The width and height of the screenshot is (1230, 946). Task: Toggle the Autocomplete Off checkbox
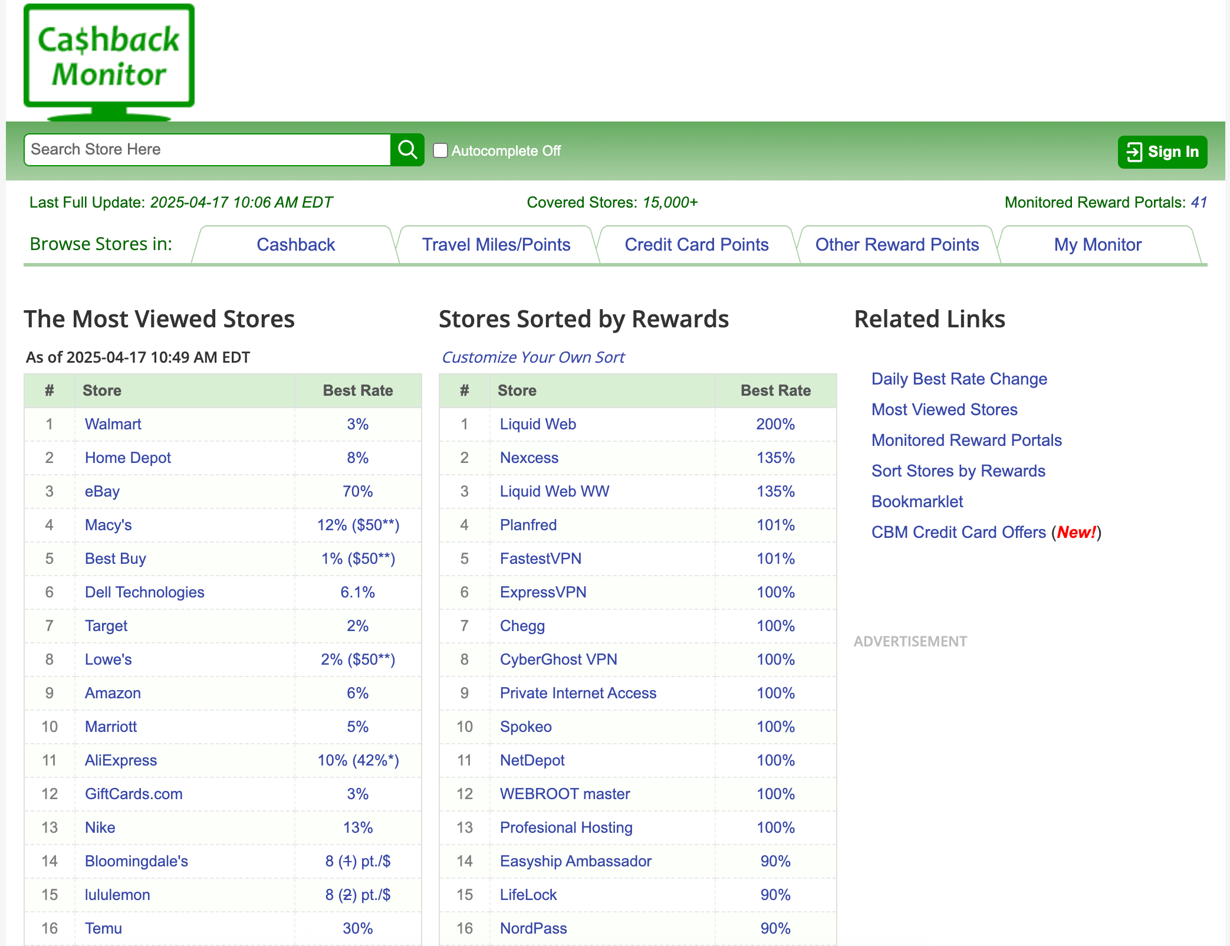pyautogui.click(x=440, y=150)
